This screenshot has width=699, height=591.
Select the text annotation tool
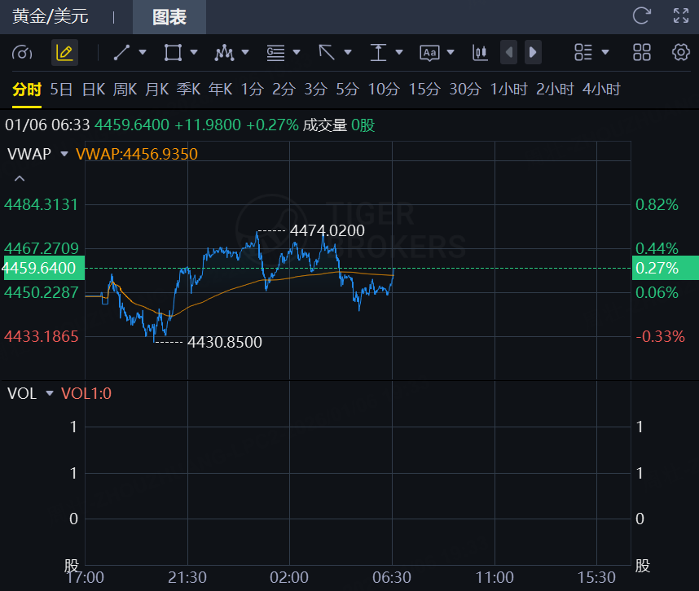(429, 53)
